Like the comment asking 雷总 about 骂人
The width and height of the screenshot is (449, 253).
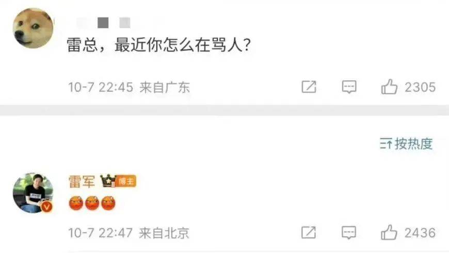click(389, 87)
